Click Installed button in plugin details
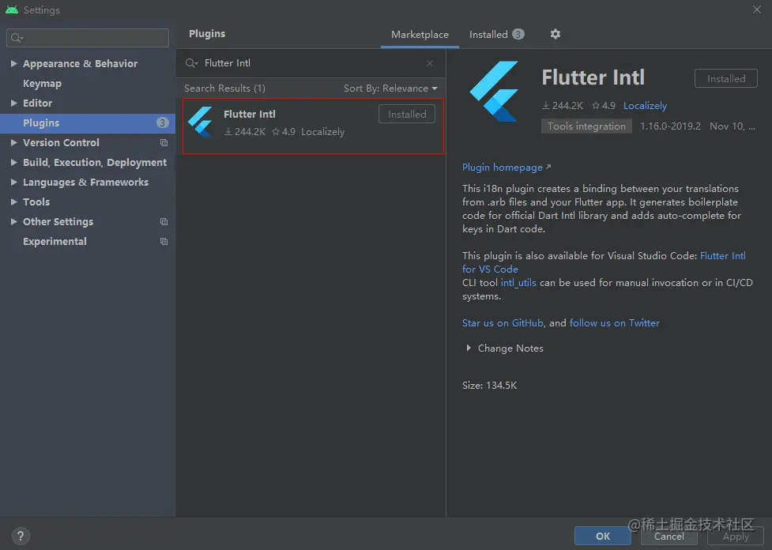The width and height of the screenshot is (772, 550). 725,79
